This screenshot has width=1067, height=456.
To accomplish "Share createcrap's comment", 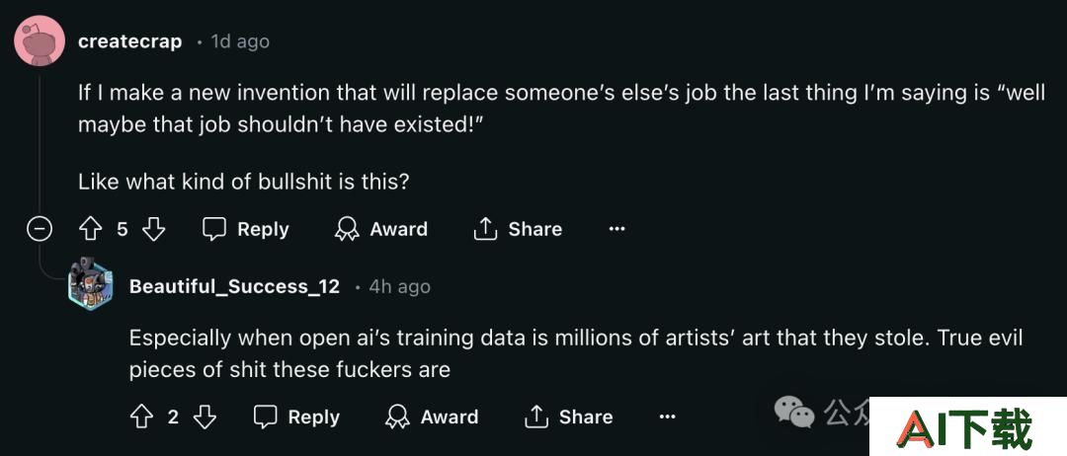I will click(x=518, y=230).
